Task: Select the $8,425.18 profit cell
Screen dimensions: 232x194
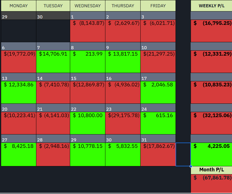Action: click(x=18, y=154)
